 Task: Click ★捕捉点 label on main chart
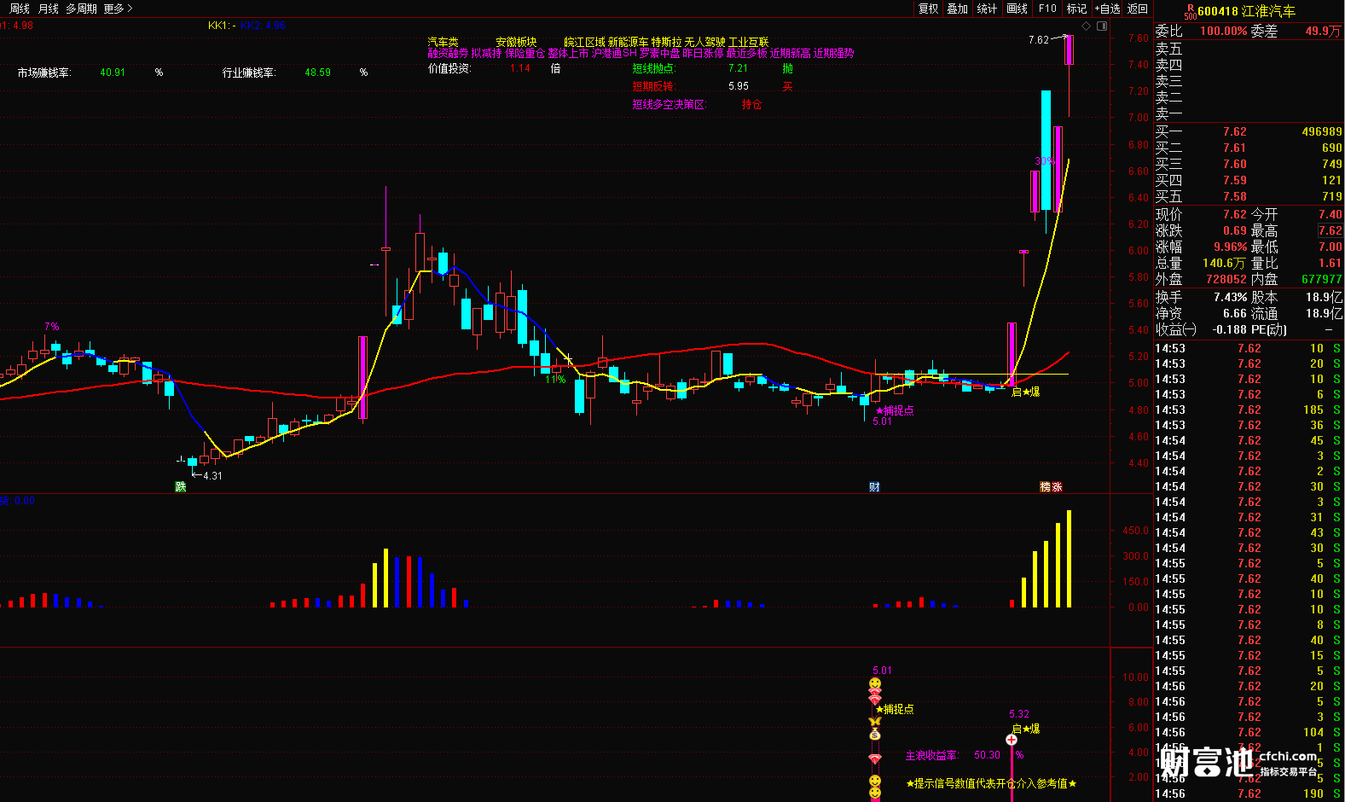(895, 410)
